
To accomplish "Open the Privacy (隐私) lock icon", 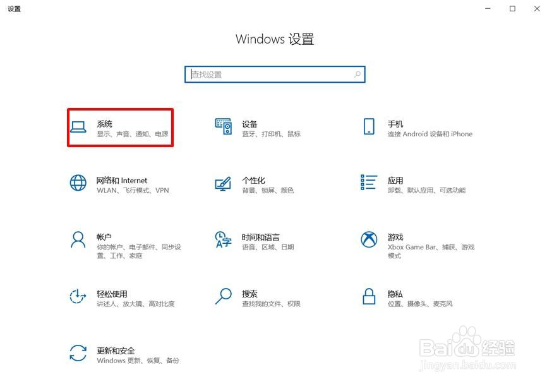I will click(369, 296).
